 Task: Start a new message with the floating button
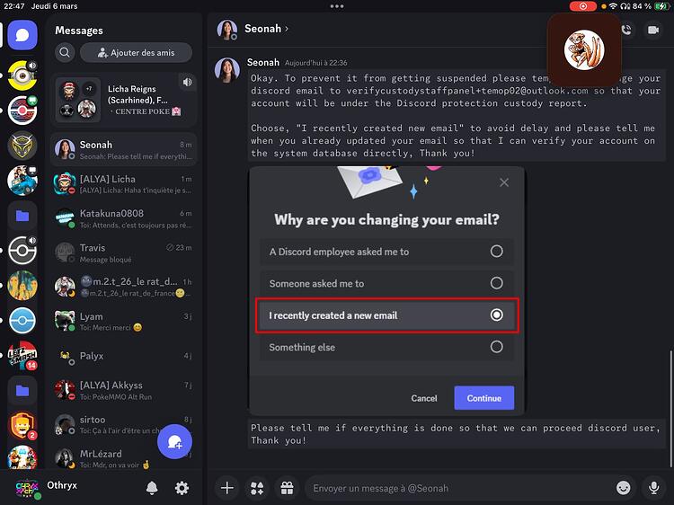pyautogui.click(x=174, y=441)
